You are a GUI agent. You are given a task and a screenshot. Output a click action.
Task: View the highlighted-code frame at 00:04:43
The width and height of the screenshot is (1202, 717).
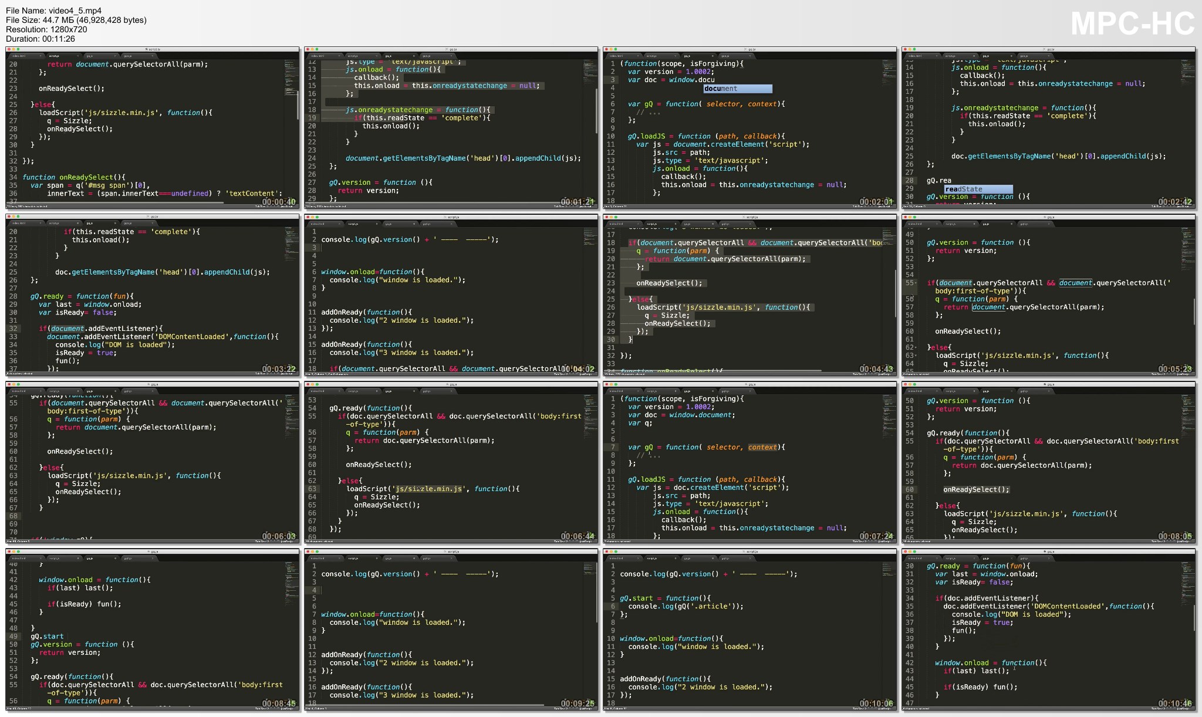750,295
